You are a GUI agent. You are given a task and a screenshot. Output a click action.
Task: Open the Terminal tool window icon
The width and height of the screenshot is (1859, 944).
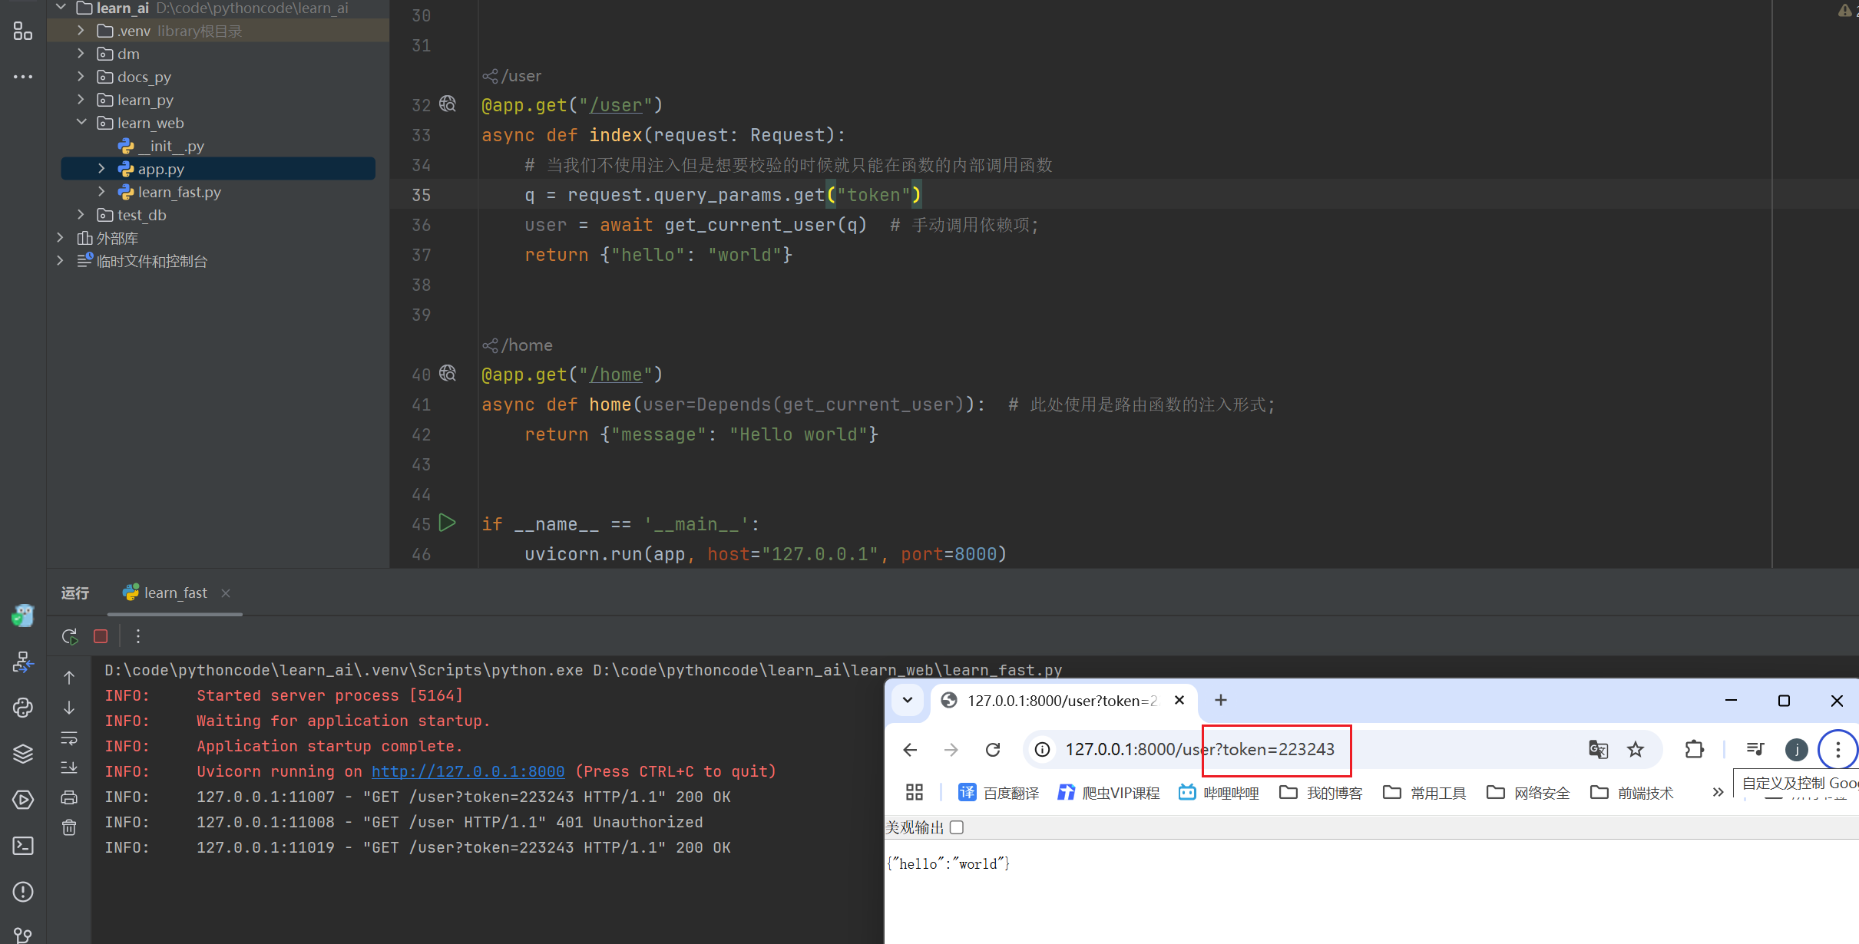tap(23, 846)
